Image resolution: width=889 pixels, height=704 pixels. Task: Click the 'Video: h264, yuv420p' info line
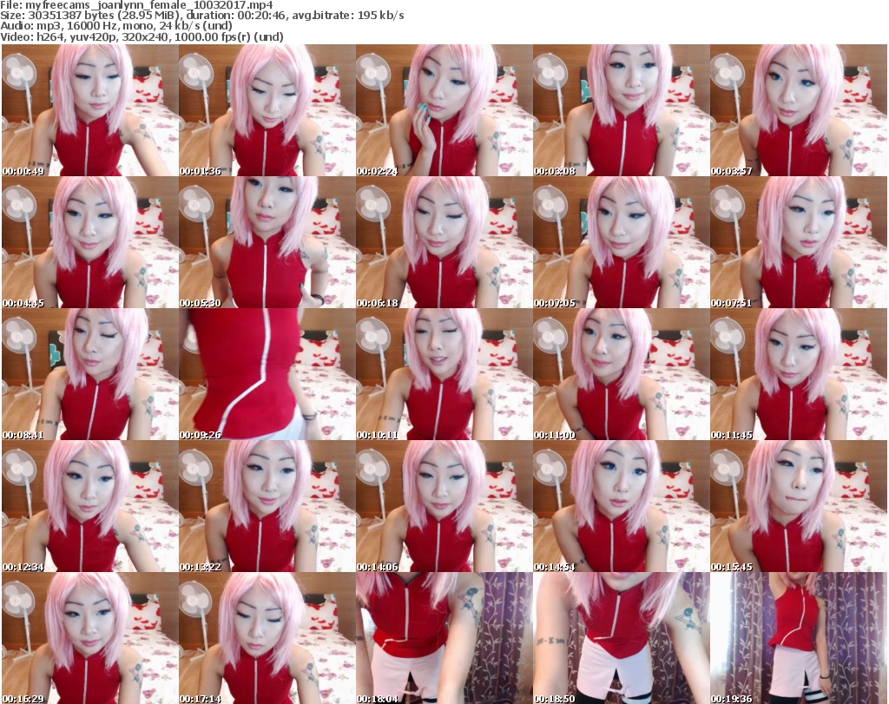[x=142, y=36]
